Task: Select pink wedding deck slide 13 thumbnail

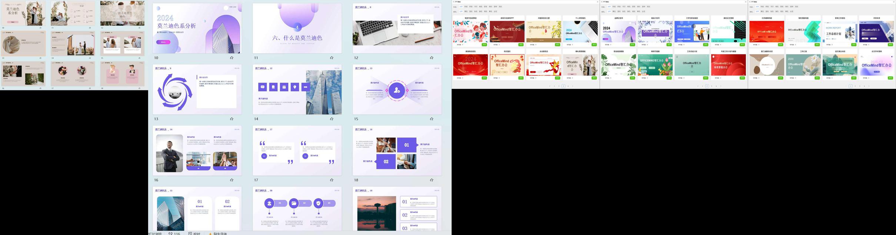Action: 23,43
